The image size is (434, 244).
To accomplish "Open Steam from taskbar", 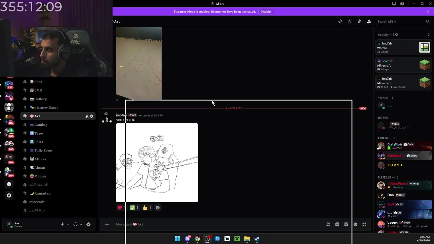I will pos(257,239).
